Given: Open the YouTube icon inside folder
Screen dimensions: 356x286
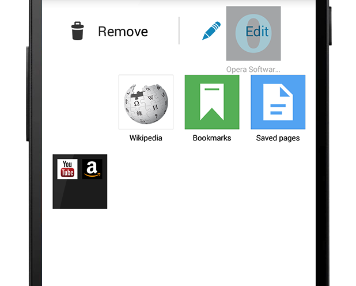Looking at the screenshot, I should point(67,169).
